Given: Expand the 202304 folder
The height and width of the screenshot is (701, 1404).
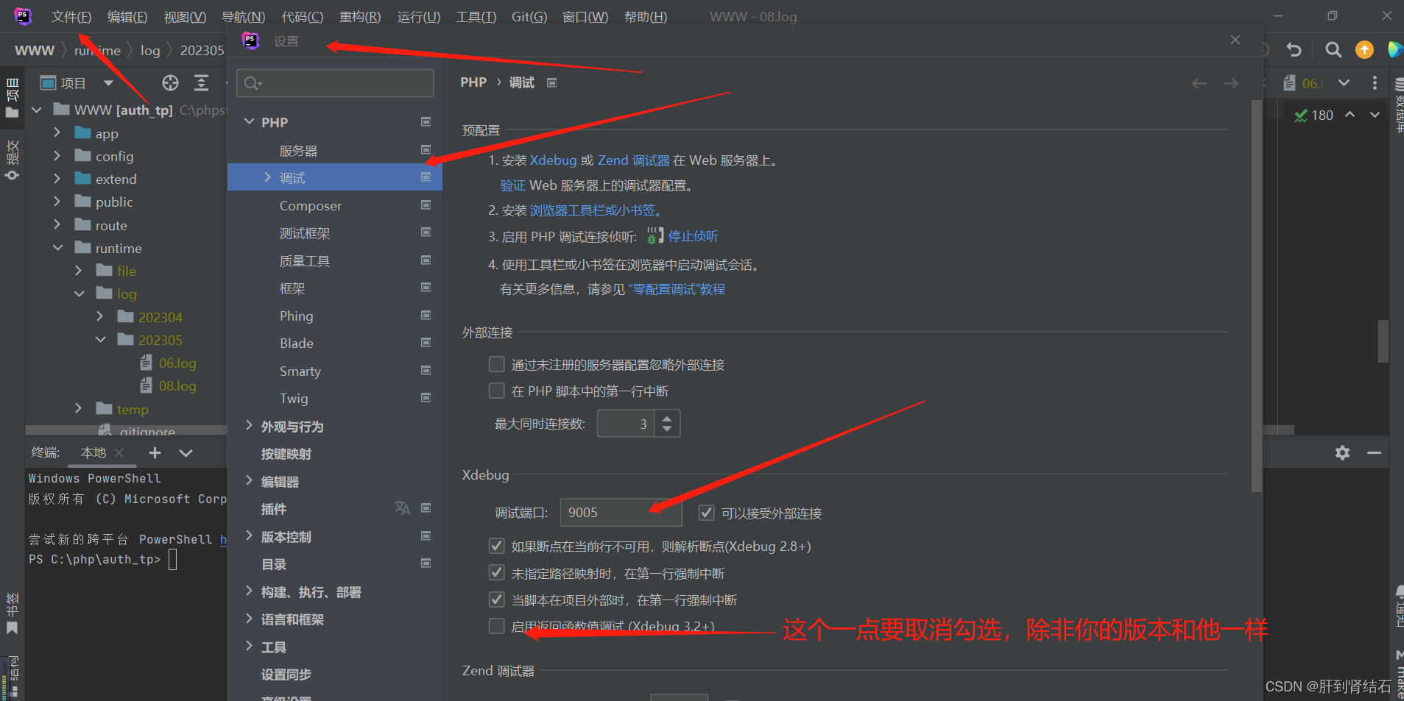Looking at the screenshot, I should pos(100,316).
